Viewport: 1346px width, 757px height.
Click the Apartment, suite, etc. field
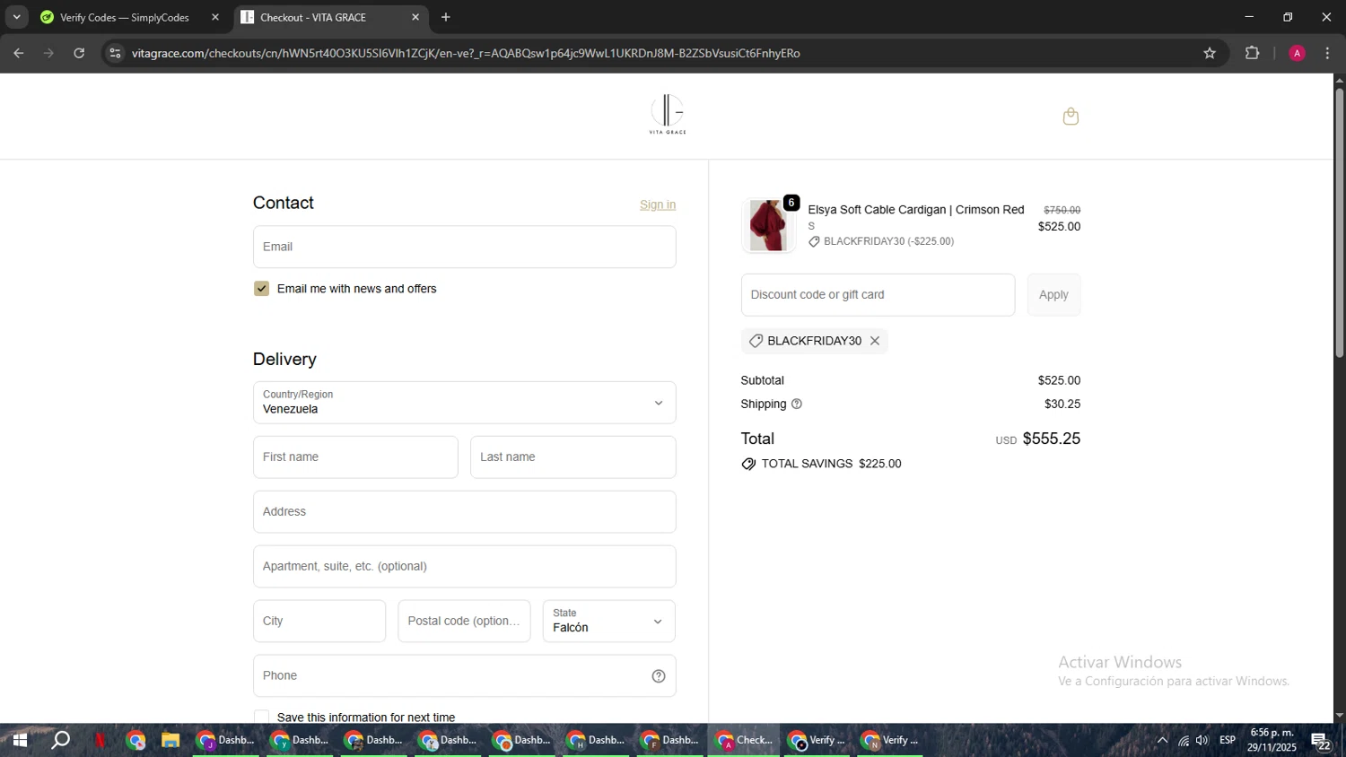point(464,567)
